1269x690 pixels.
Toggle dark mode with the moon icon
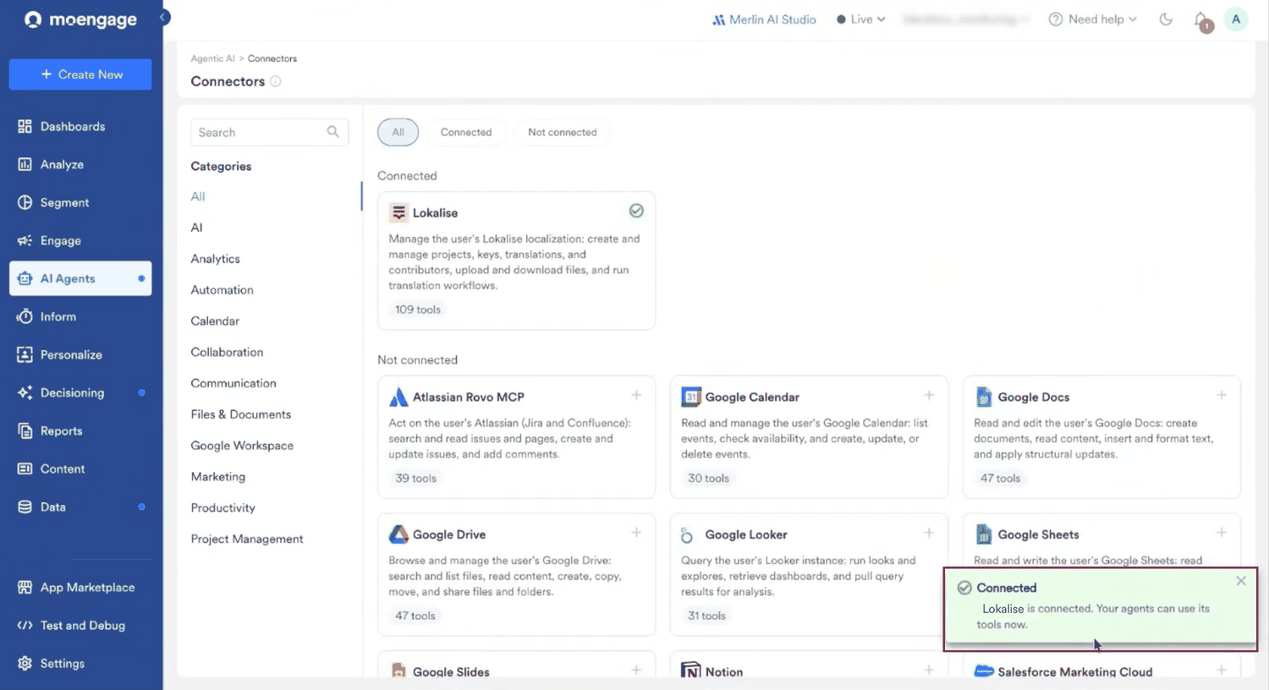pos(1166,19)
